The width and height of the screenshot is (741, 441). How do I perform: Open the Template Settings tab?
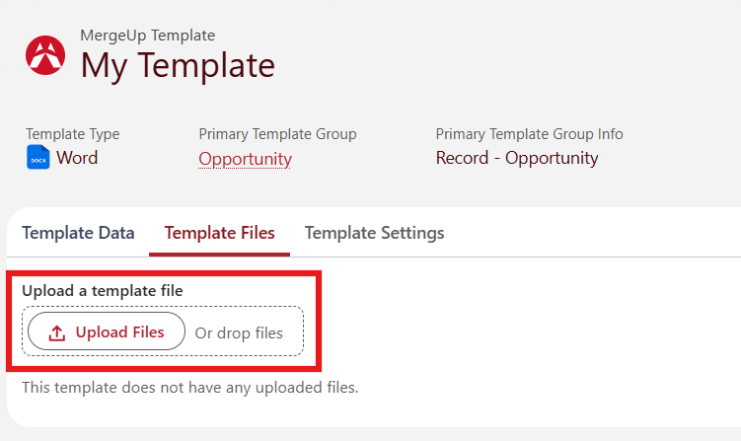374,233
